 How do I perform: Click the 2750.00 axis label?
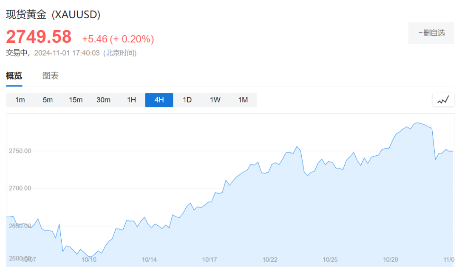[x=20, y=151]
